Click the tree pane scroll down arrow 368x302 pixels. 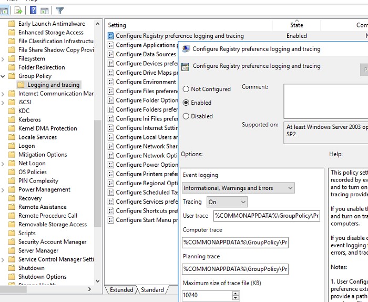click(98, 280)
